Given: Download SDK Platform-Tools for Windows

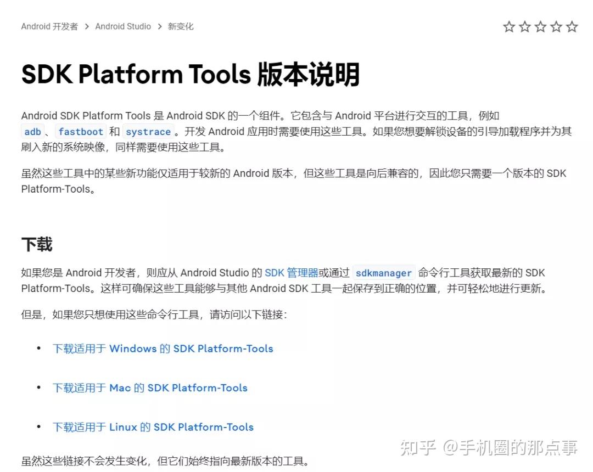Looking at the screenshot, I should [163, 349].
